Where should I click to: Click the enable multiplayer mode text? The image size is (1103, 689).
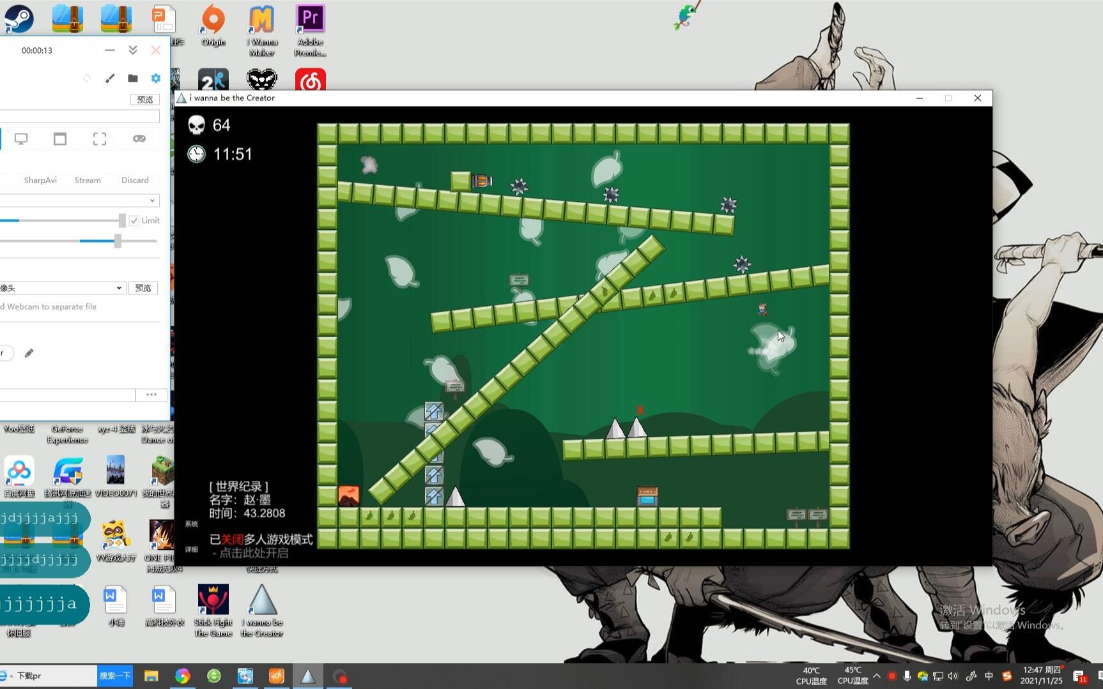tap(254, 553)
